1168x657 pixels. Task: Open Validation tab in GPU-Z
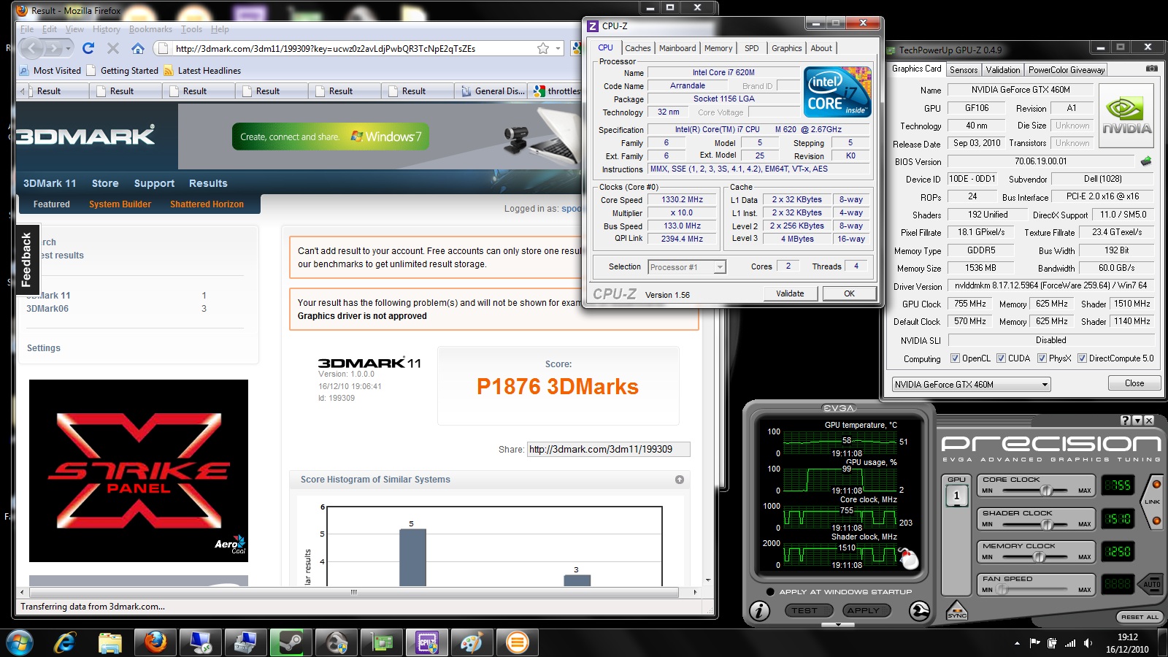(x=1003, y=70)
